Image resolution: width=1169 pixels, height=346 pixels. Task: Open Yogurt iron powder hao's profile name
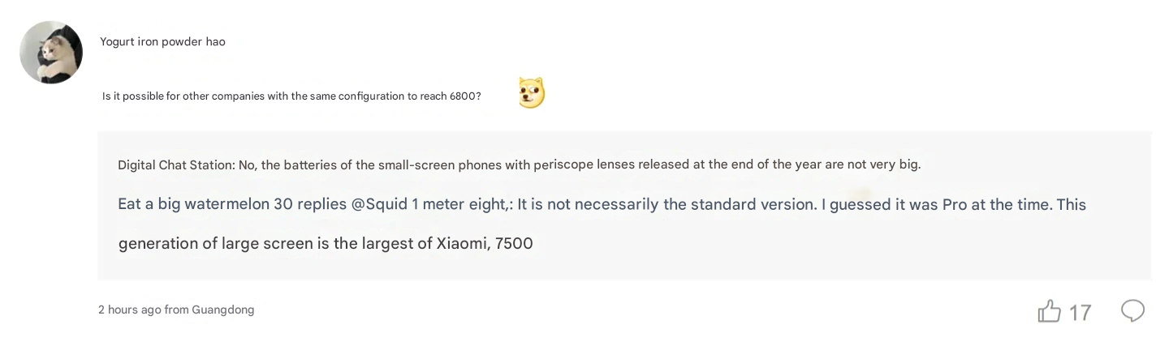coord(162,41)
